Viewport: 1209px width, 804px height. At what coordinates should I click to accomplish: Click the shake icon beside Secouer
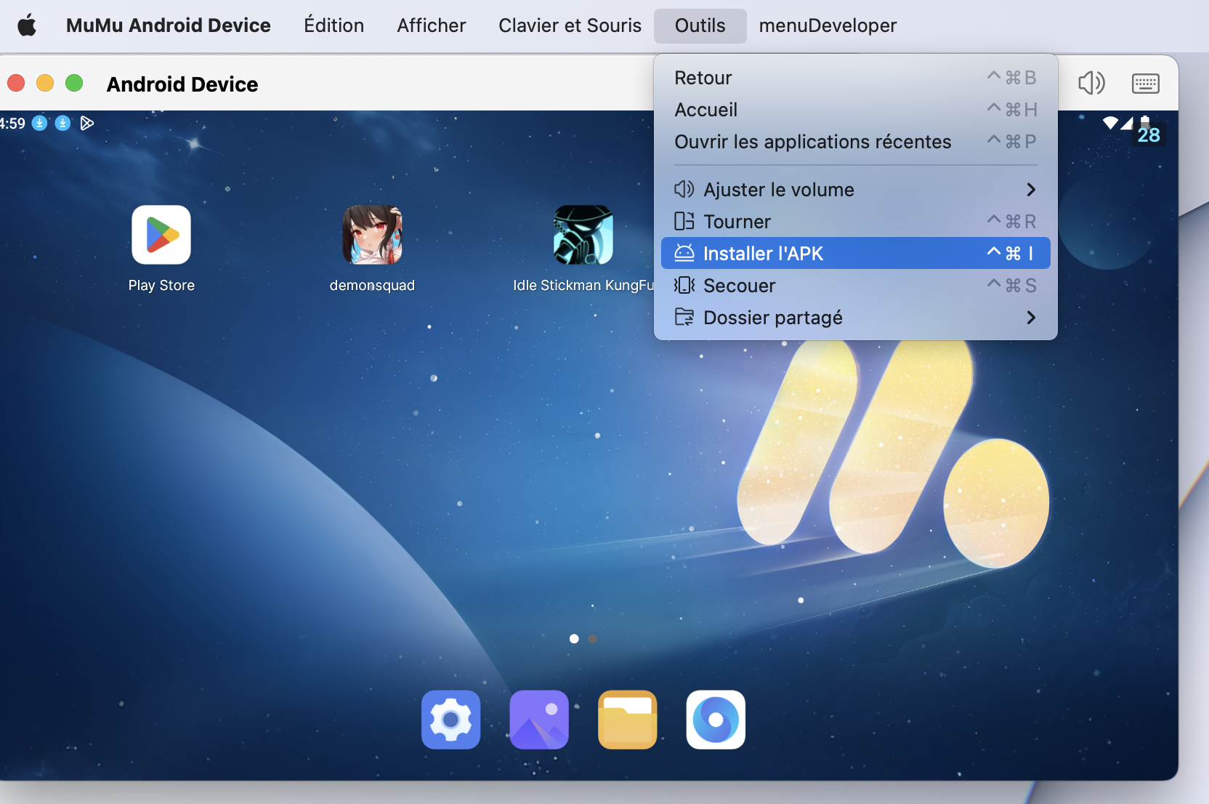click(684, 285)
